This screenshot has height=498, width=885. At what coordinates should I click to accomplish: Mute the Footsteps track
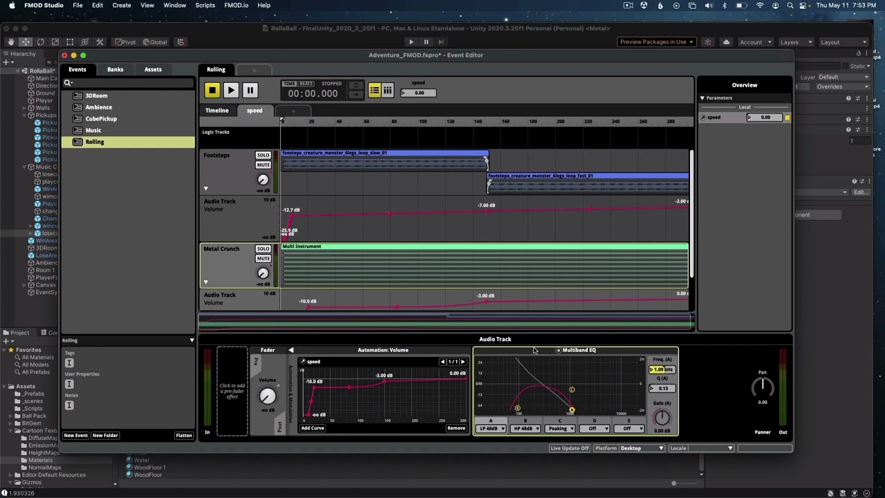263,165
